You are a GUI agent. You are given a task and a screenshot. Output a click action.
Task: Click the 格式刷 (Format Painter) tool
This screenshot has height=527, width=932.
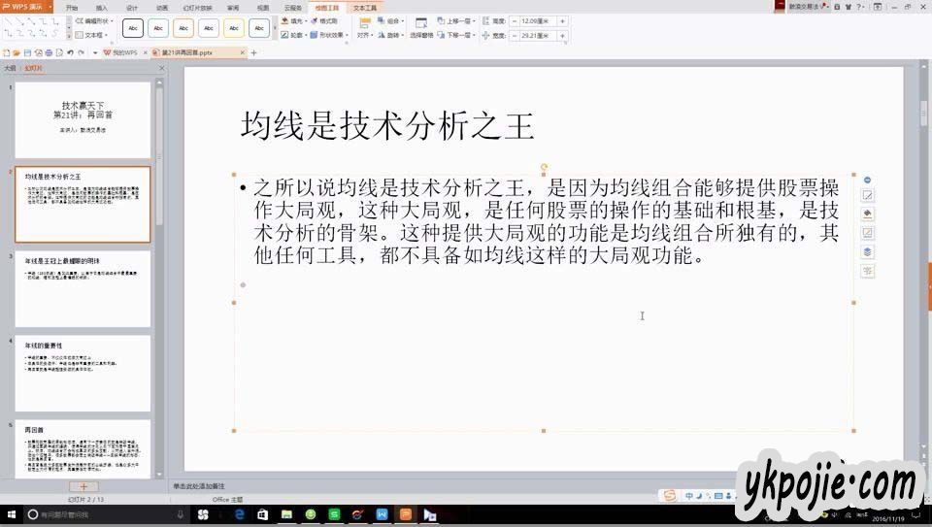click(x=324, y=20)
